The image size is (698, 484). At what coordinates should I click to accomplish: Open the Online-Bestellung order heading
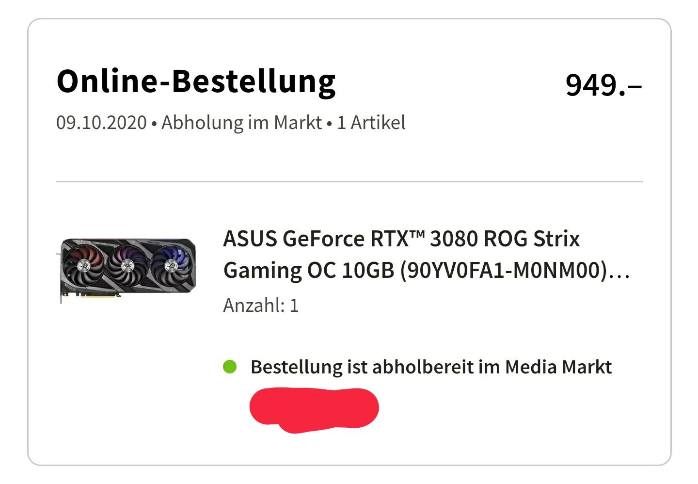click(196, 81)
